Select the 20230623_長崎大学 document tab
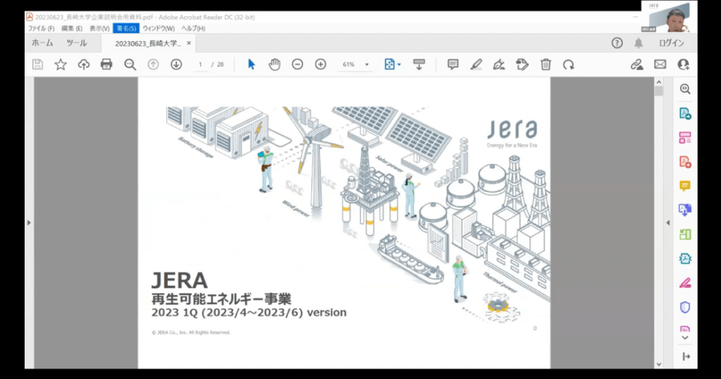Image resolution: width=721 pixels, height=379 pixels. [x=148, y=43]
